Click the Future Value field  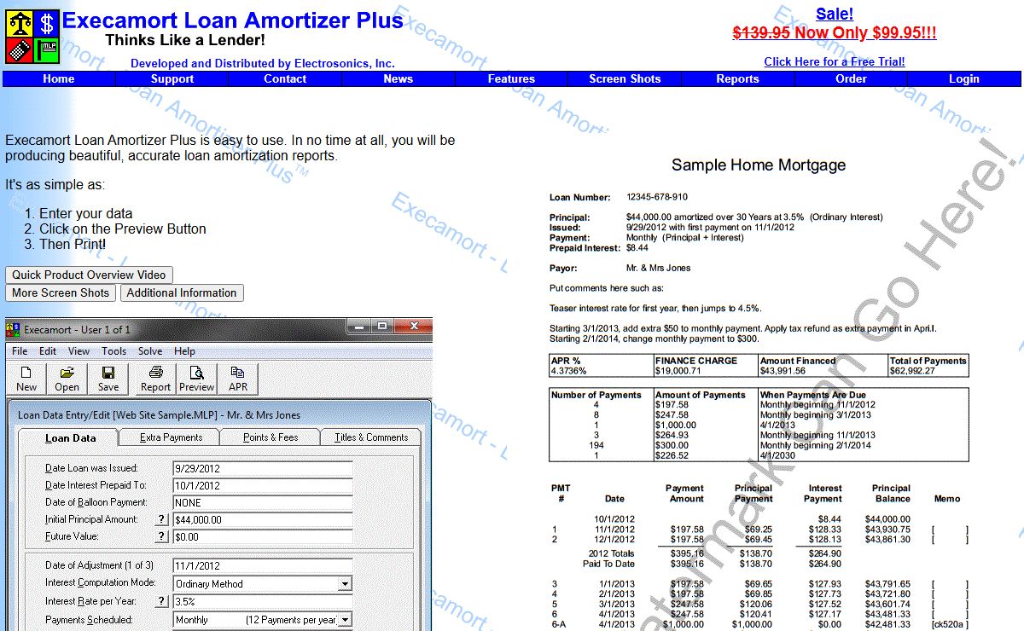[x=262, y=536]
